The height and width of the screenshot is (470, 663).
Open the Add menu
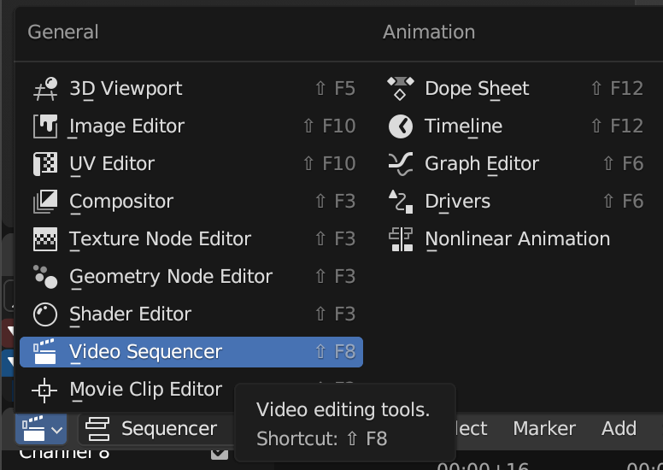(619, 428)
